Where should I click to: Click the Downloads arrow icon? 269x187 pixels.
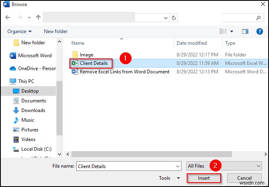click(16, 110)
